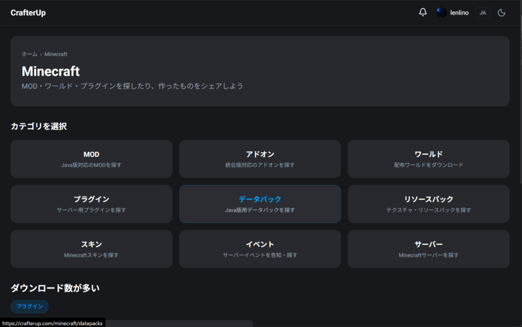Click the ホーム breadcrumb link
The image size is (522, 327).
click(x=29, y=54)
